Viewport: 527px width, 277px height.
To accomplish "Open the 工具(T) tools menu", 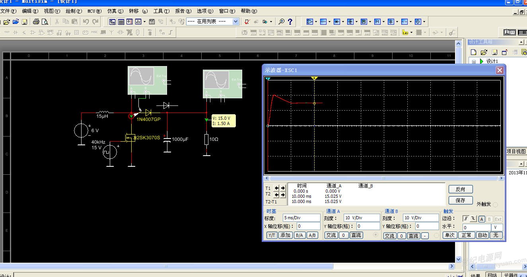I will pyautogui.click(x=161, y=11).
